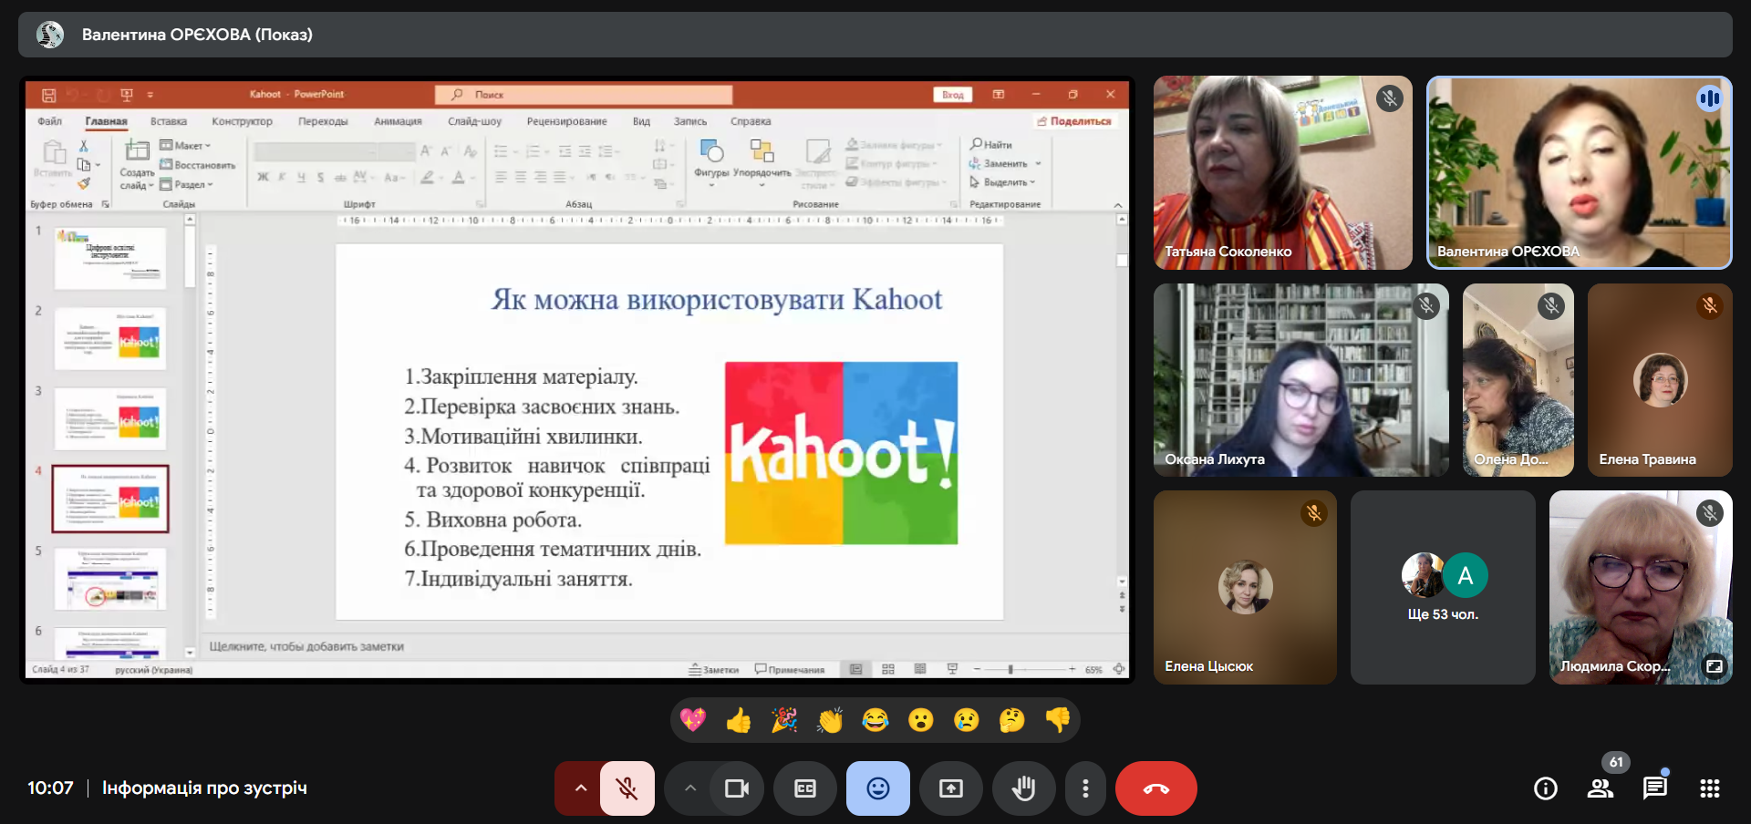
Task: Send surprised face reaction
Action: (x=921, y=720)
